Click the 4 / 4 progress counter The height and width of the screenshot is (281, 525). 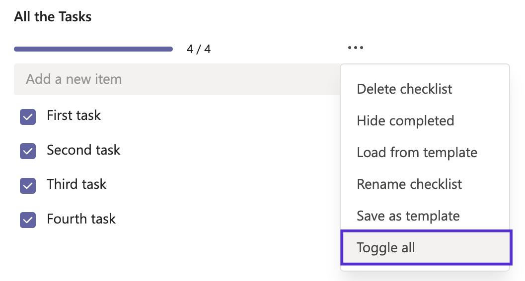click(198, 49)
